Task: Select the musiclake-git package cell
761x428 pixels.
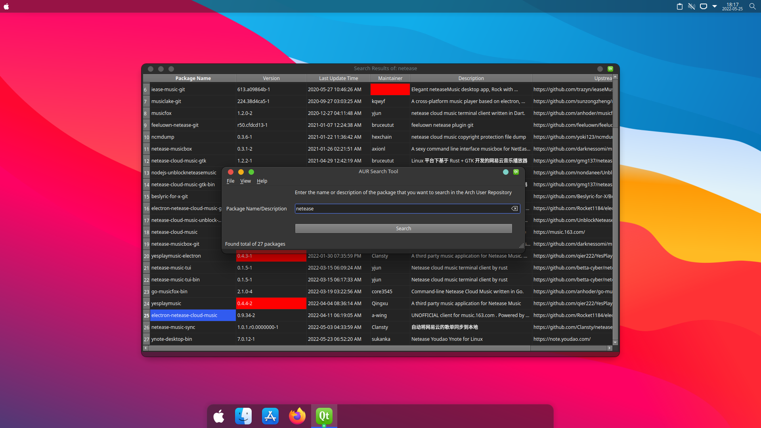Action: [193, 101]
